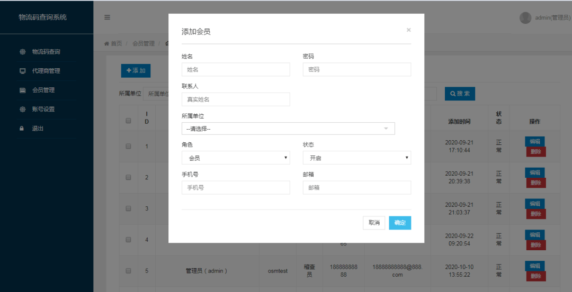Viewport: 572px width, 292px height.
Task: Click the admin user avatar icon
Action: point(525,17)
